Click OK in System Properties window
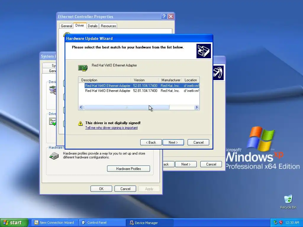 point(101,189)
